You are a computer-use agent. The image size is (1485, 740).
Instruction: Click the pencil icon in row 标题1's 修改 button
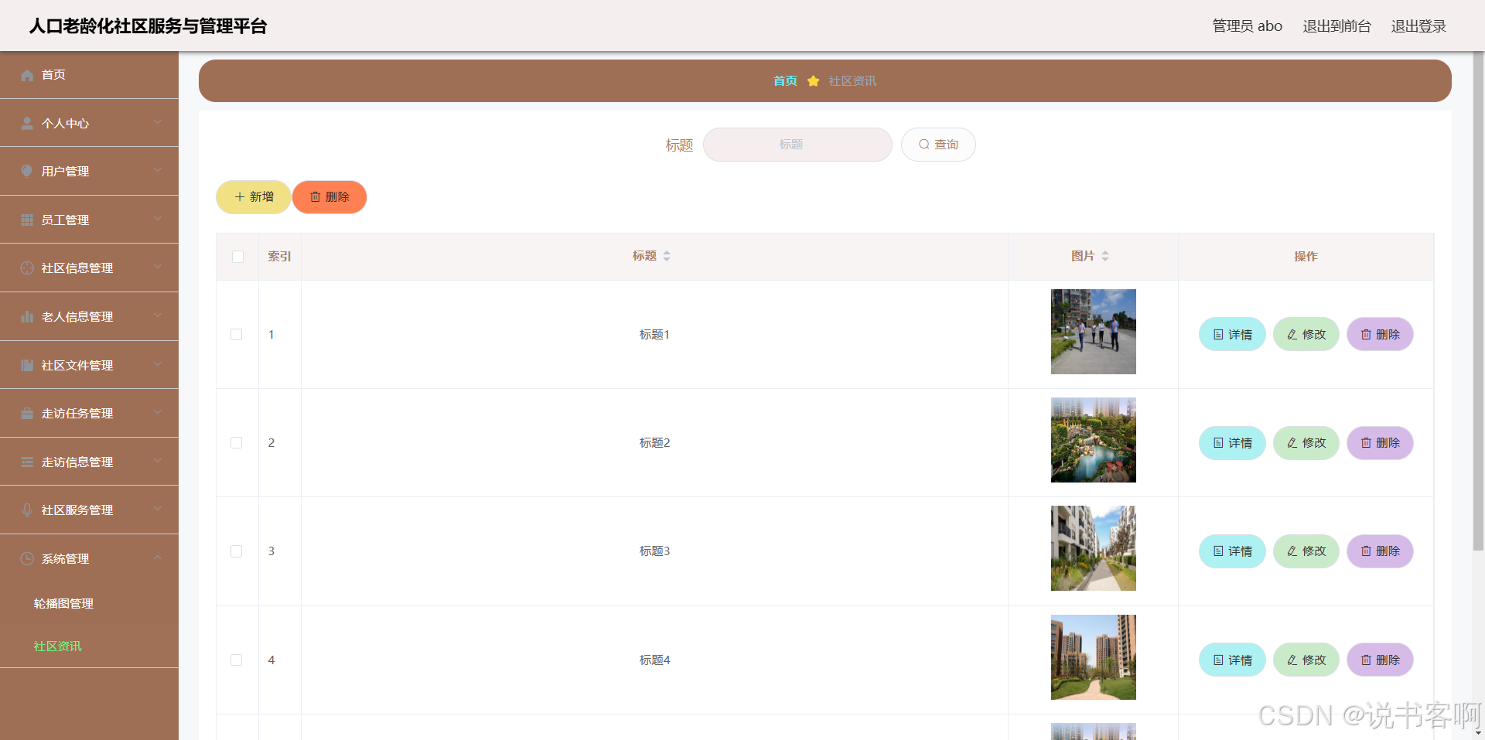1292,335
